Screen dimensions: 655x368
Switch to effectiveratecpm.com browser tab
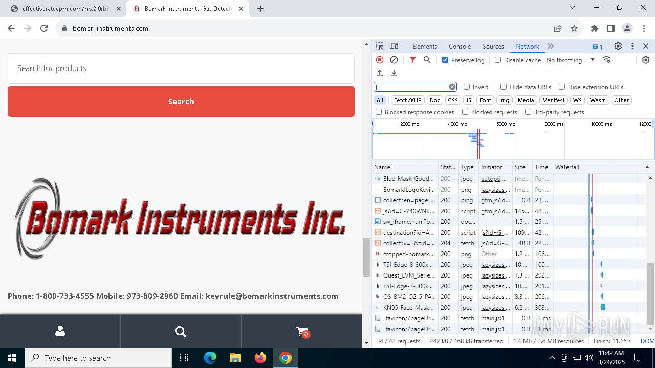(x=65, y=9)
